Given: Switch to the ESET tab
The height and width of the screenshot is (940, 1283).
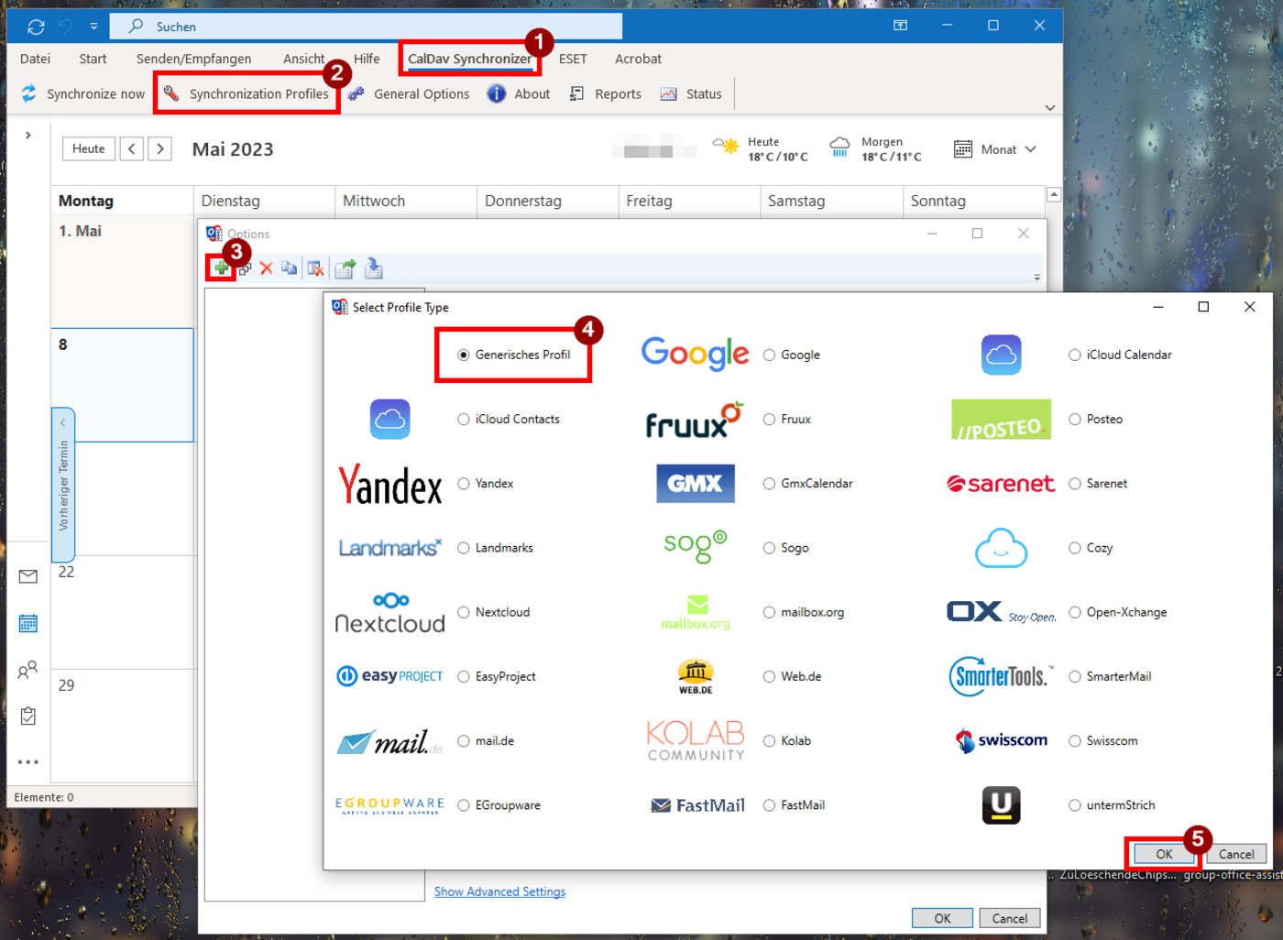Looking at the screenshot, I should pyautogui.click(x=573, y=59).
